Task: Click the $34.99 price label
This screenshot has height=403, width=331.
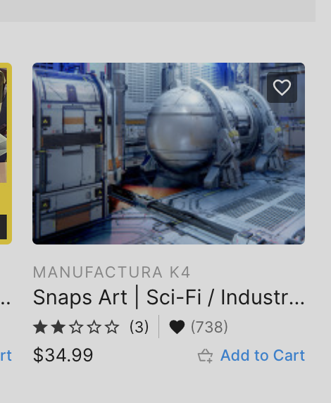Action: coord(63,356)
